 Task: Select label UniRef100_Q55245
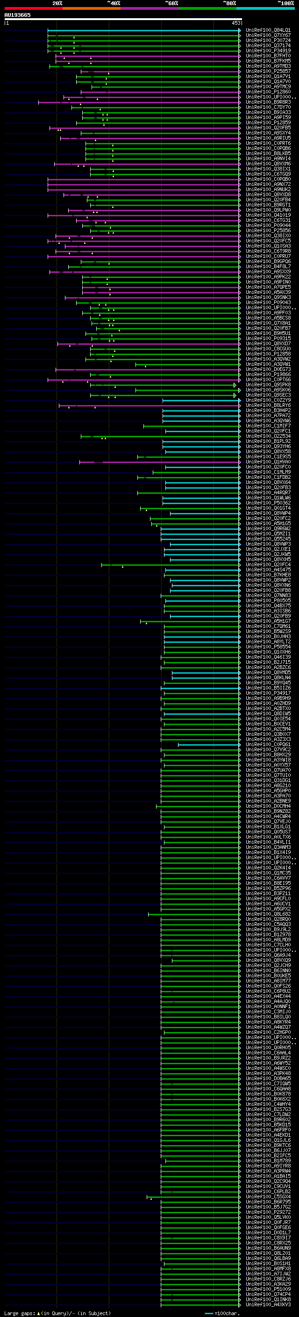pos(268,539)
